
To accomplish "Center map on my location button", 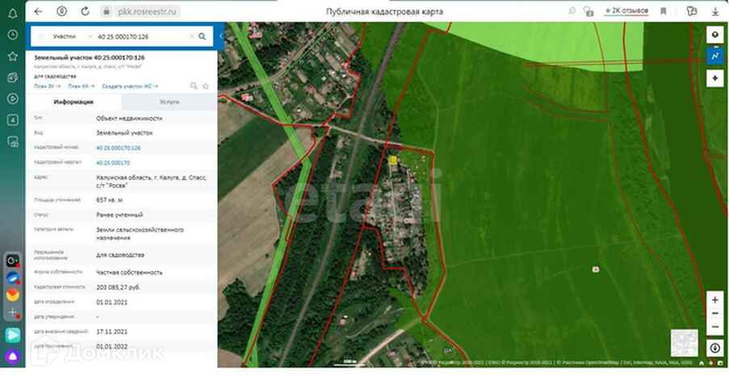I will (715, 78).
